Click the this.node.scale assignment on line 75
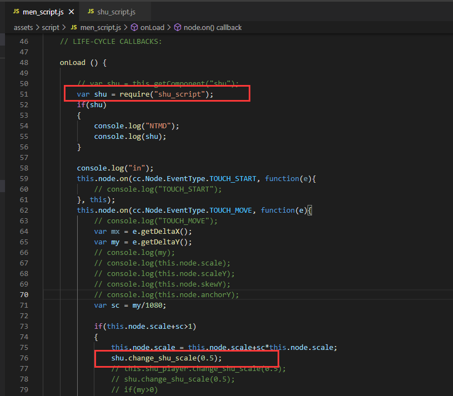Image resolution: width=453 pixels, height=396 pixels. [224, 348]
